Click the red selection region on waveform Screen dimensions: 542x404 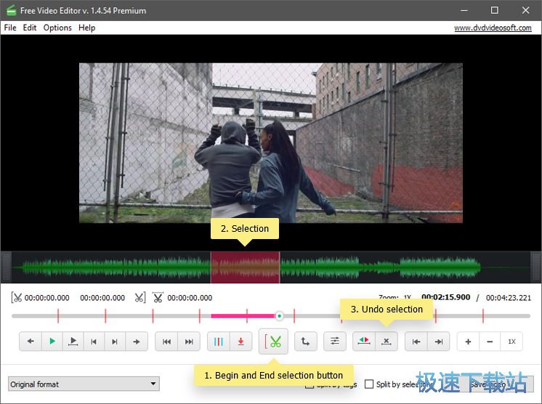[x=245, y=267]
